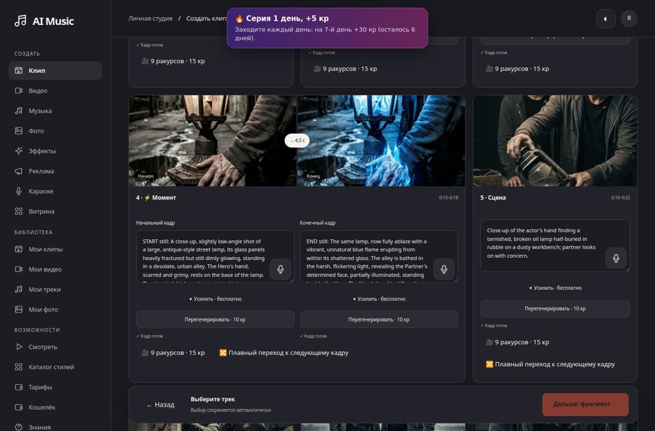Screen dimensions: 655x431
Task: Toggle Плавный переход in scene 4 card
Action: [284, 353]
